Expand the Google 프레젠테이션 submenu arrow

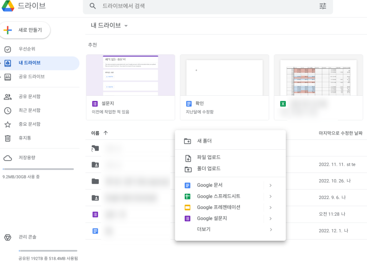click(271, 208)
